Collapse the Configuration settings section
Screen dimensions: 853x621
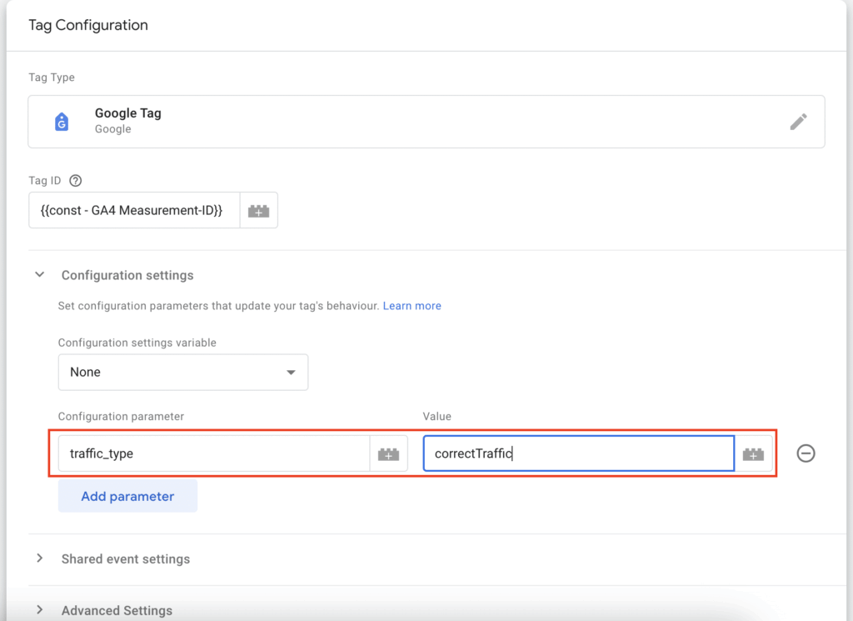38,274
